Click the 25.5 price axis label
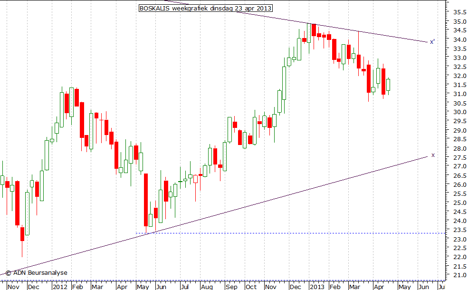Image resolution: width=468 pixels, height=290 pixels. coord(459,193)
